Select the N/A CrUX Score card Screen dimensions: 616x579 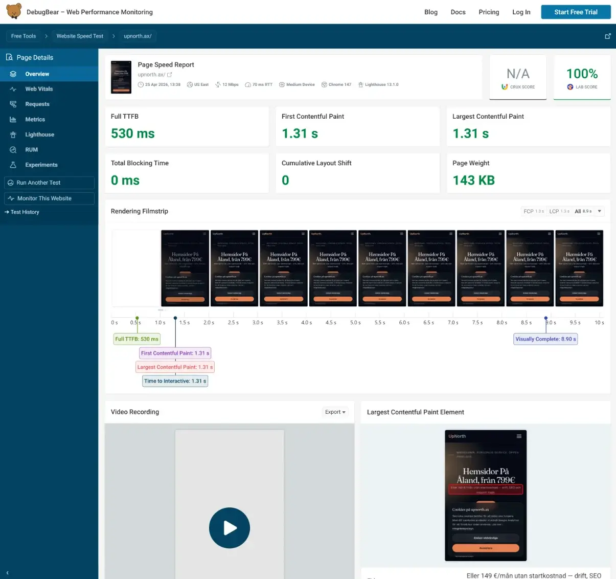point(518,77)
